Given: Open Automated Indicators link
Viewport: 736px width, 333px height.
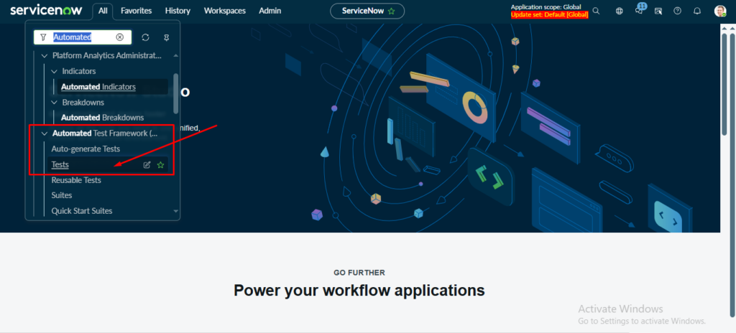Looking at the screenshot, I should 98,87.
